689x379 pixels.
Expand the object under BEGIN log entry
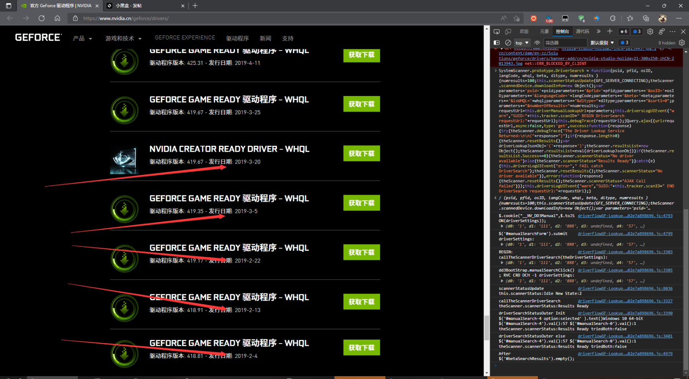pos(502,263)
